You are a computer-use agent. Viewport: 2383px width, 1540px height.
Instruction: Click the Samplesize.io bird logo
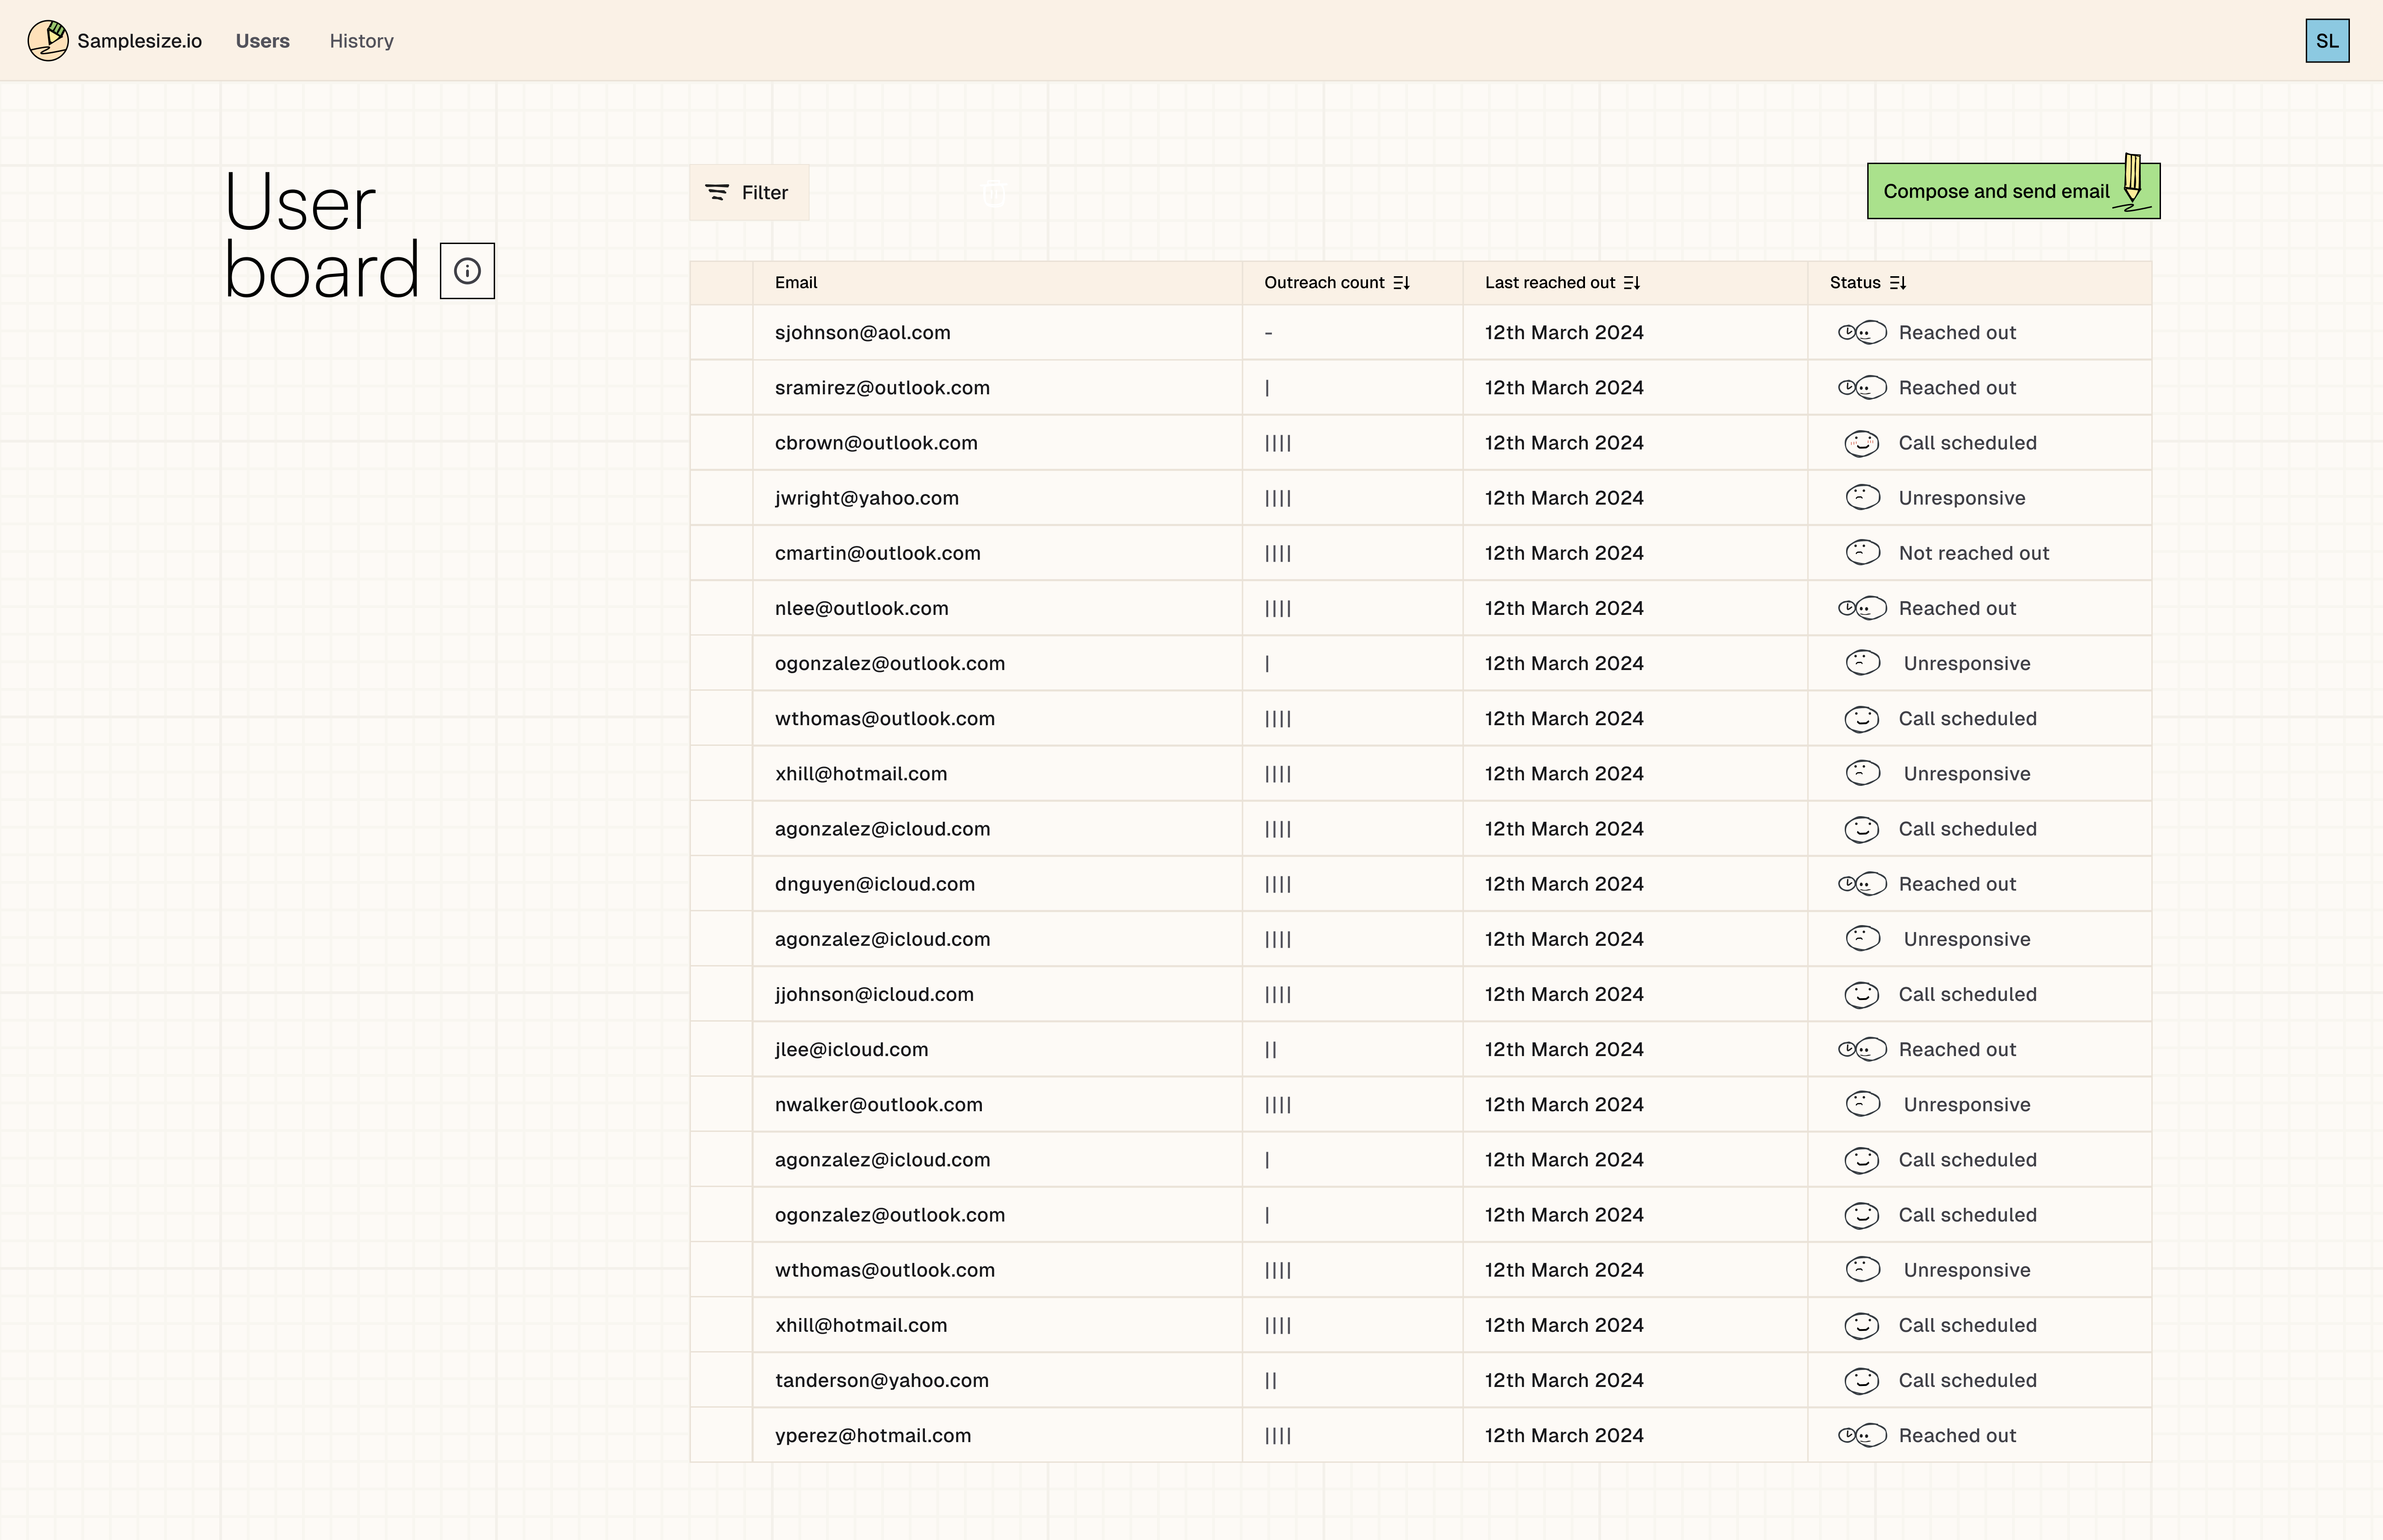[x=47, y=41]
